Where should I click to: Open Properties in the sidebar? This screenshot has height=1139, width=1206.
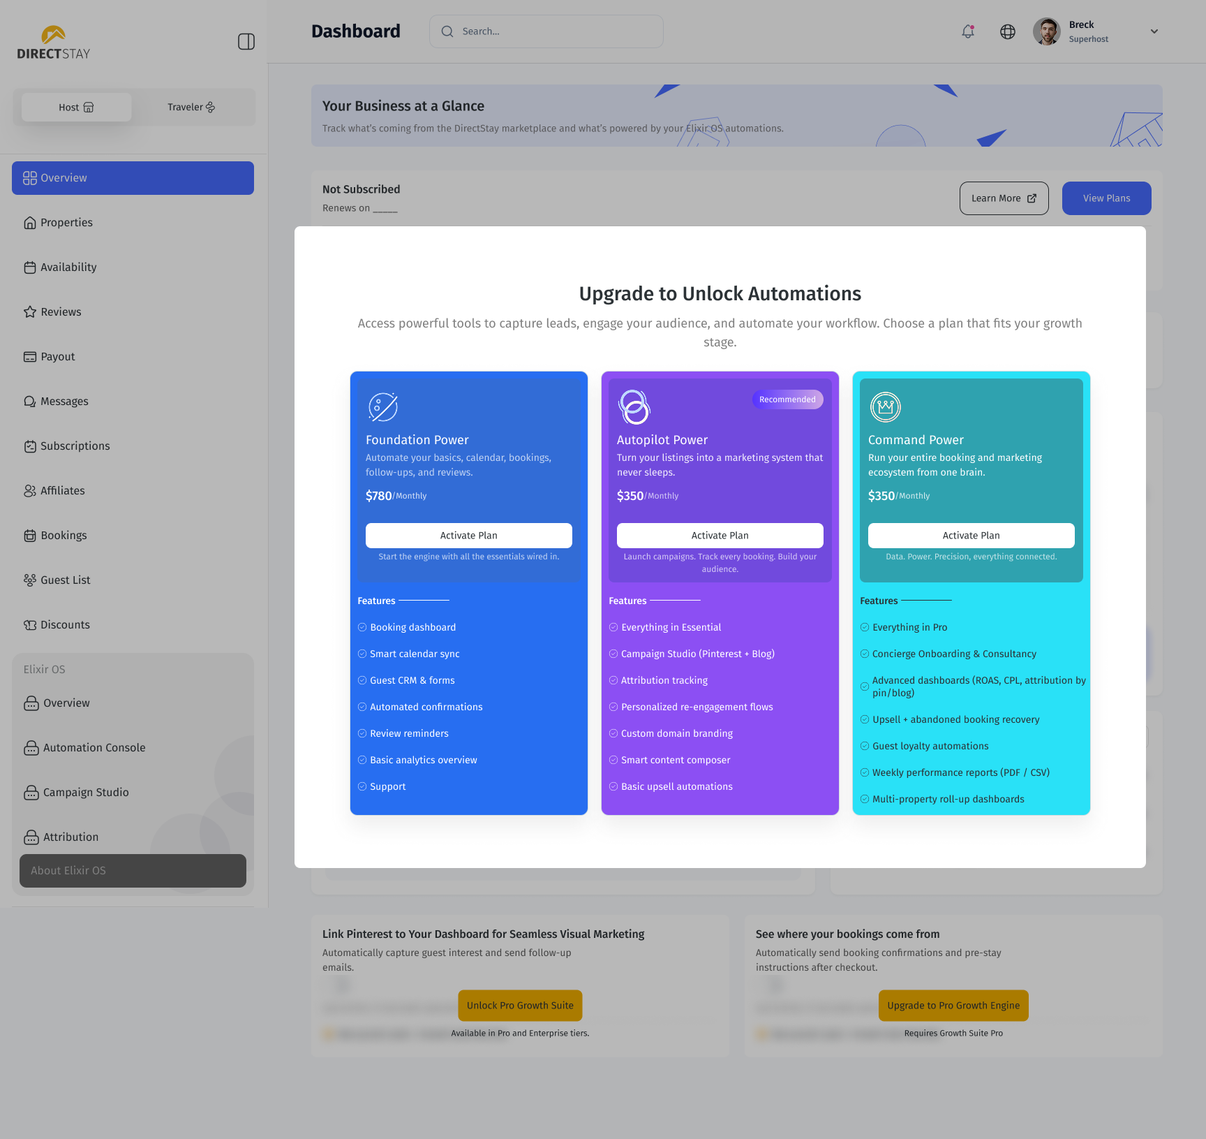(x=66, y=223)
